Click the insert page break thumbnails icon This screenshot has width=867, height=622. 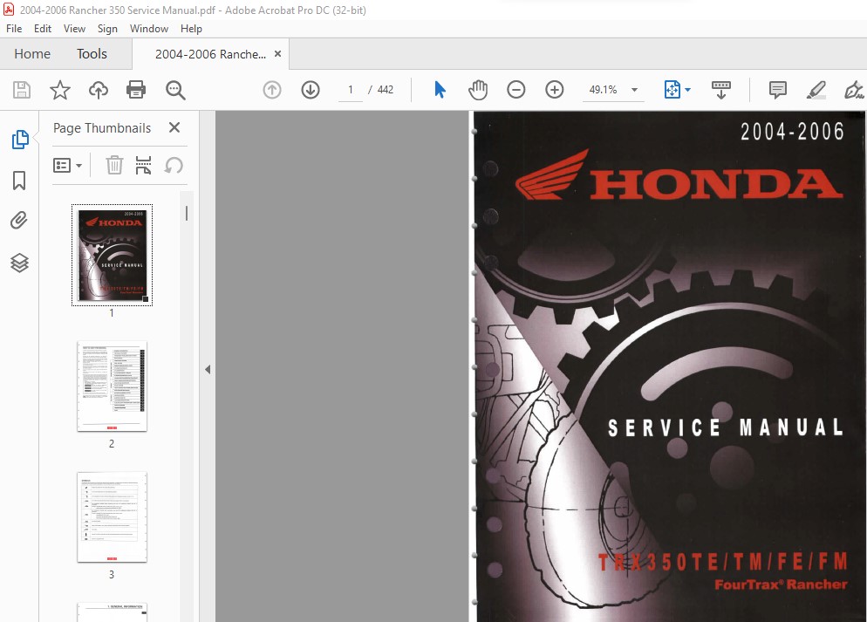[x=143, y=165]
